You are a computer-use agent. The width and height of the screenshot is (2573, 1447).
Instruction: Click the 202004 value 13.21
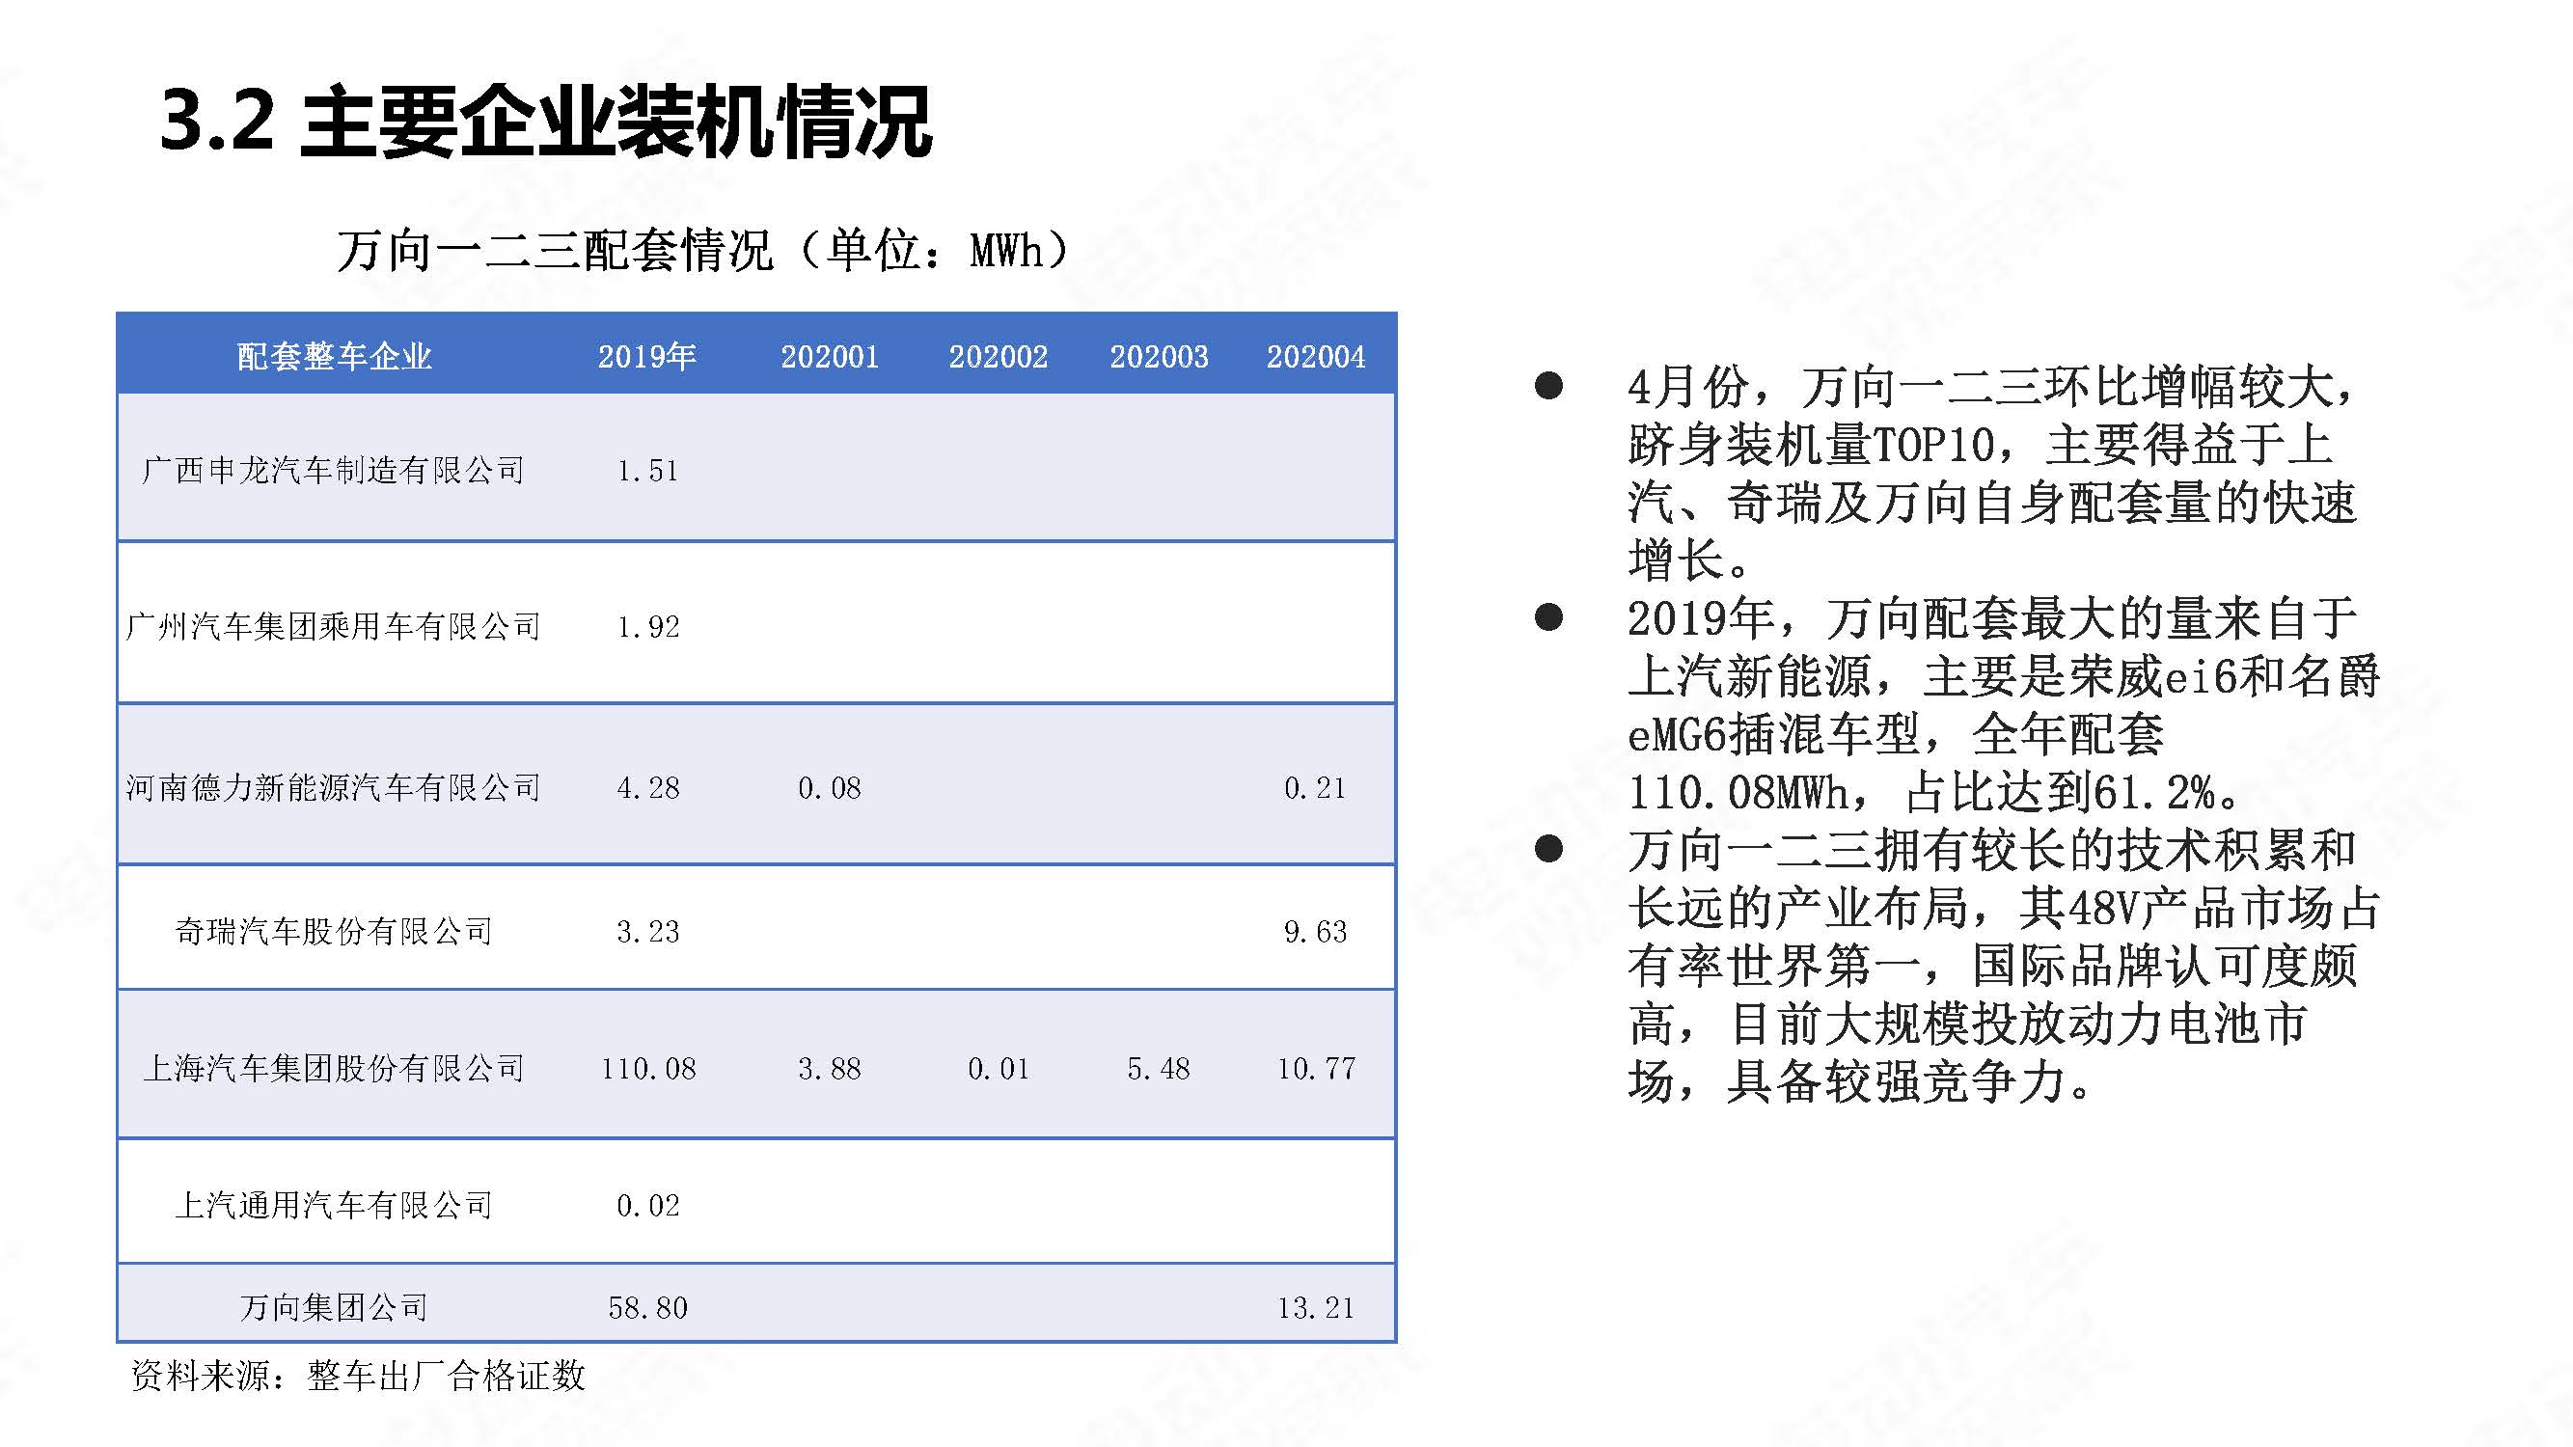pos(1316,1307)
